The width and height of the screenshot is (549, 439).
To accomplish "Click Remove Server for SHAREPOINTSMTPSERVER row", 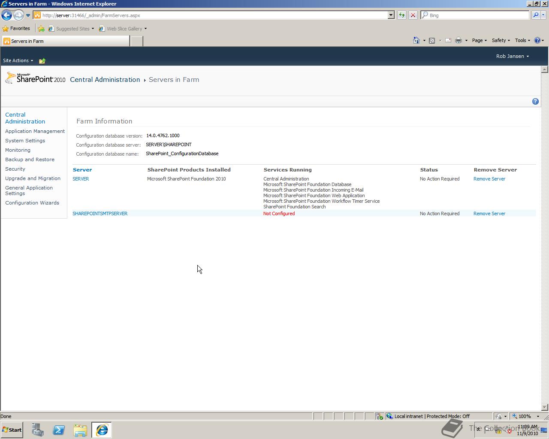I will (489, 213).
